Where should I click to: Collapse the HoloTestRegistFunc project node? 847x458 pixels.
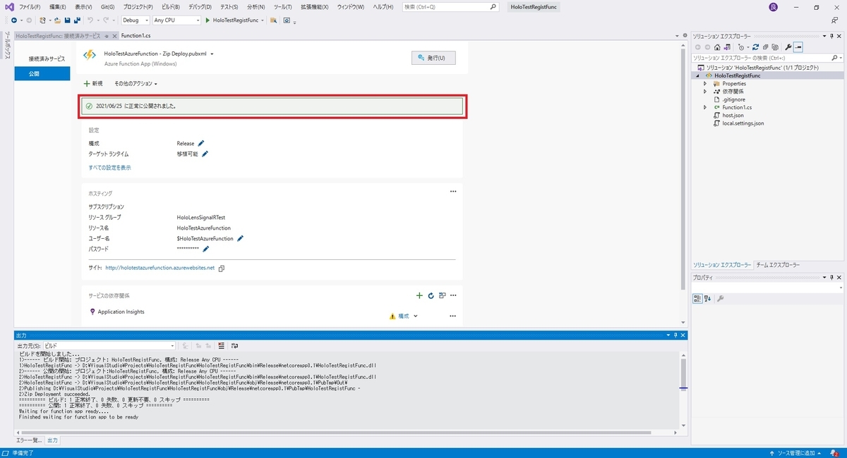697,76
